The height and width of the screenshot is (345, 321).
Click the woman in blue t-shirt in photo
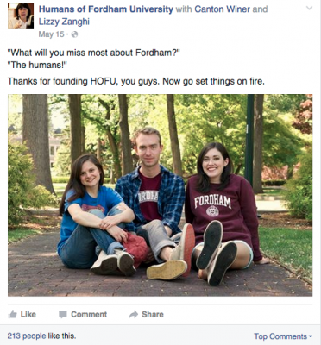coord(93,214)
